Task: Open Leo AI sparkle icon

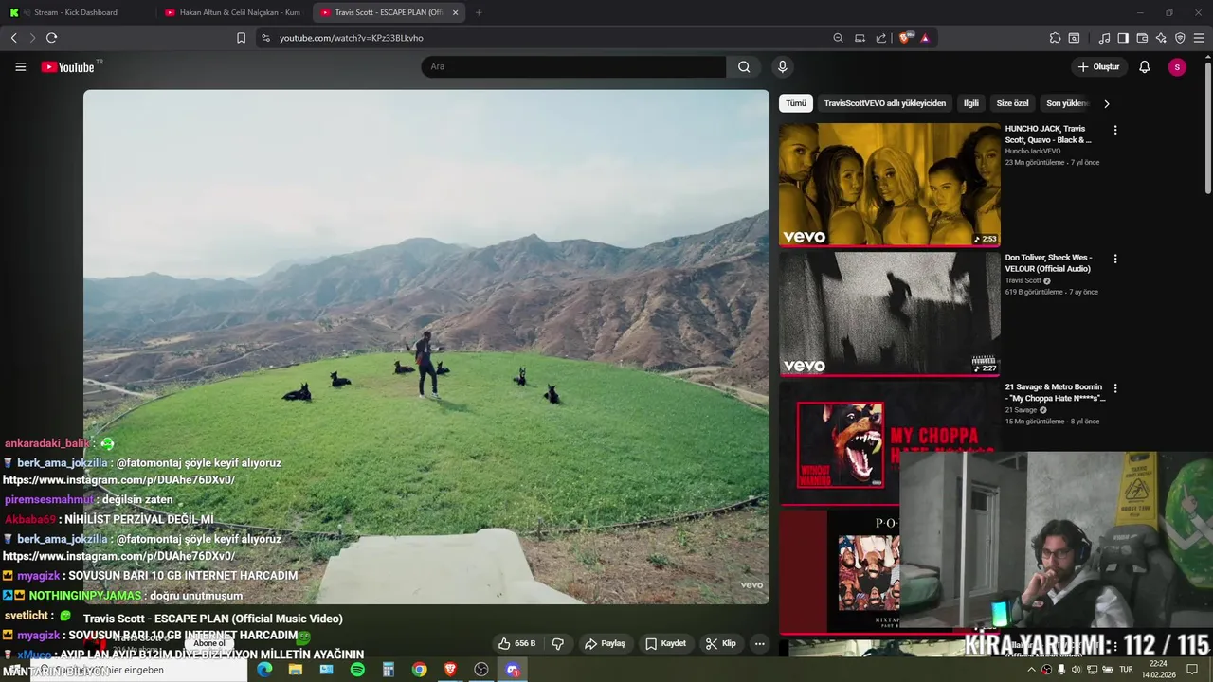Action: [x=1161, y=38]
